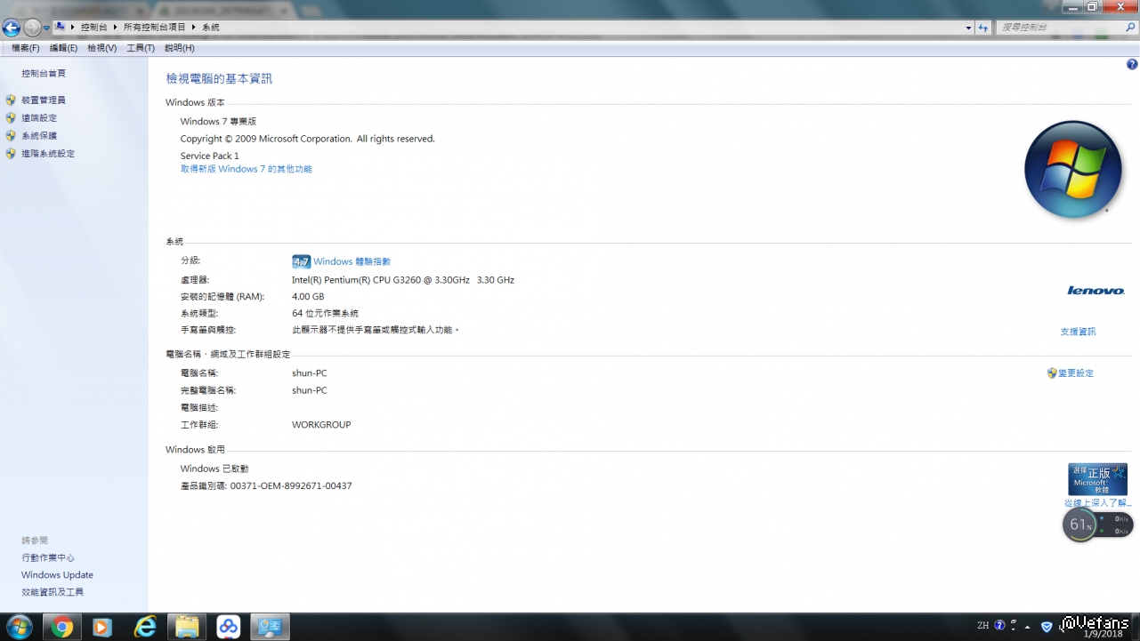
Task: Open the Windows Start menu
Action: click(19, 627)
